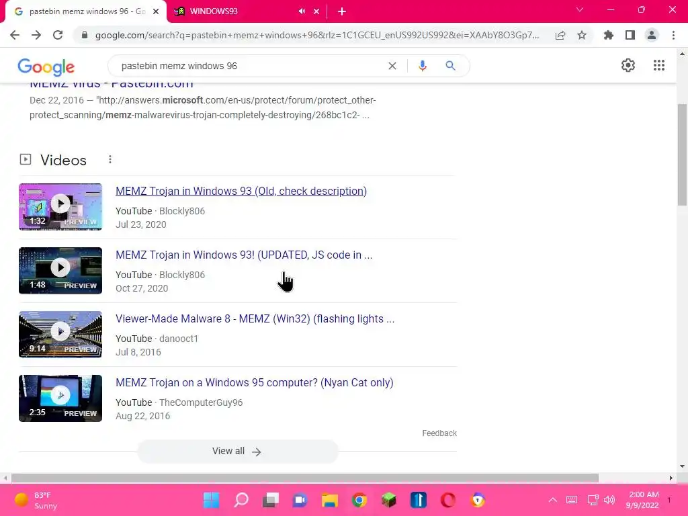The width and height of the screenshot is (688, 516).
Task: Open clock showing 2:00 AM 9/9/2022
Action: pyautogui.click(x=643, y=500)
